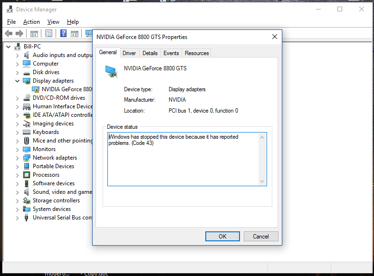This screenshot has width=374, height=276.
Task: Select the Disk drives category icon
Action: (27, 73)
